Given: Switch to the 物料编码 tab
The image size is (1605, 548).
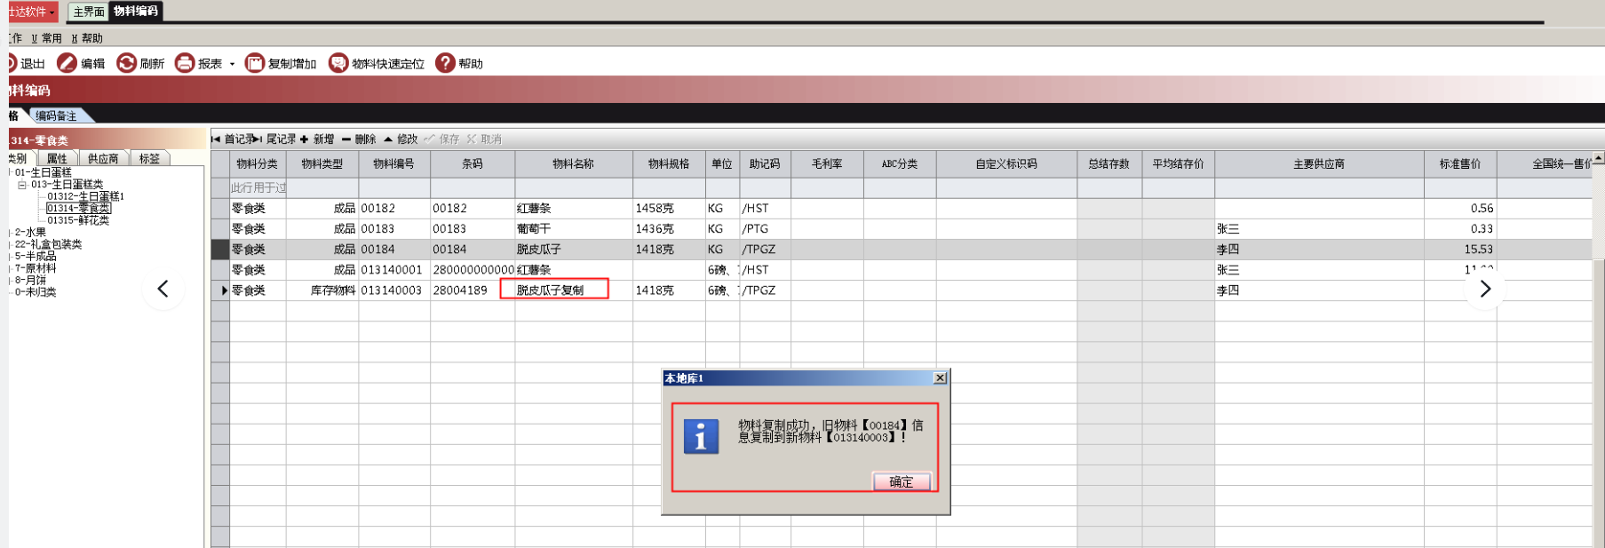Looking at the screenshot, I should (x=136, y=12).
